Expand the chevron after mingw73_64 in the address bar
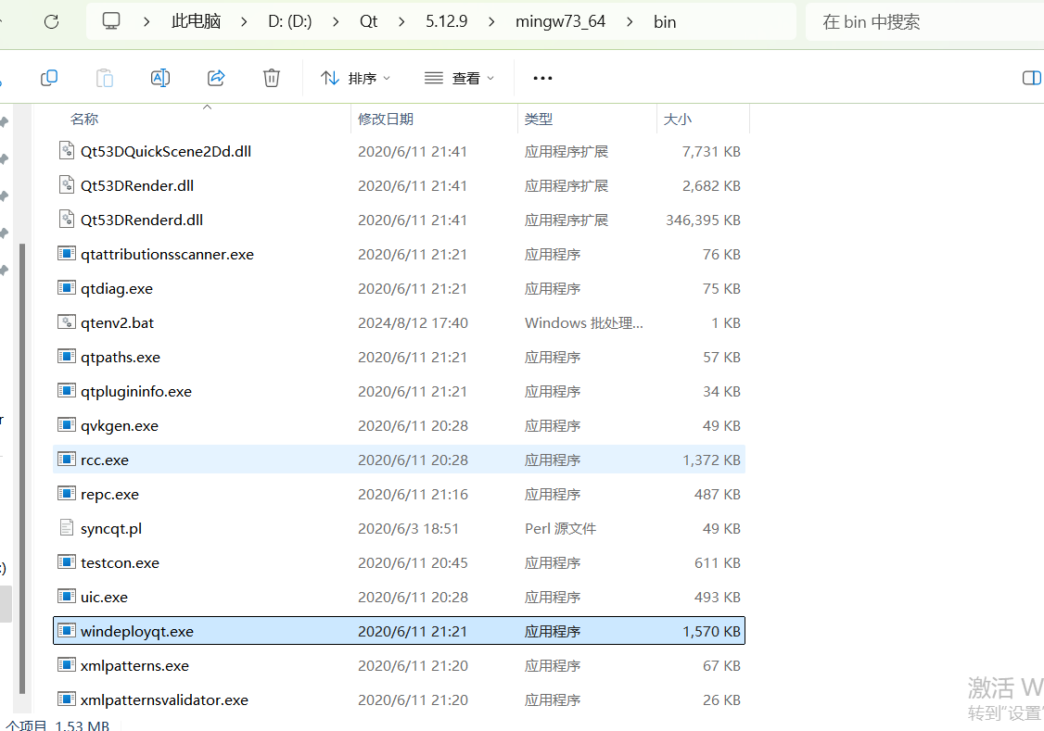 click(630, 22)
